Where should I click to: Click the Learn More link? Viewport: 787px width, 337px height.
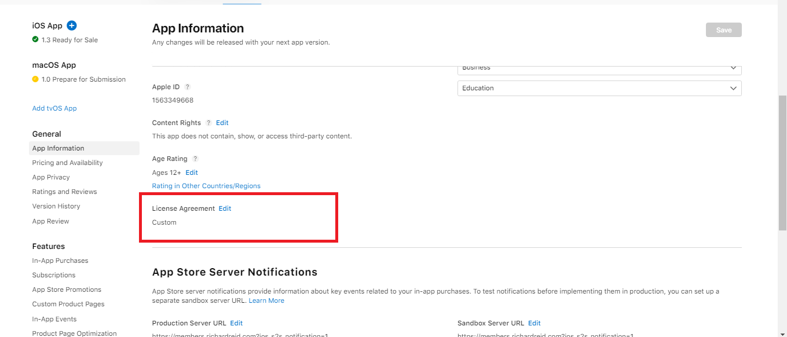(266, 301)
